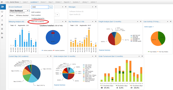Select Add Location from menu
173x90 pixels.
click(x=36, y=12)
